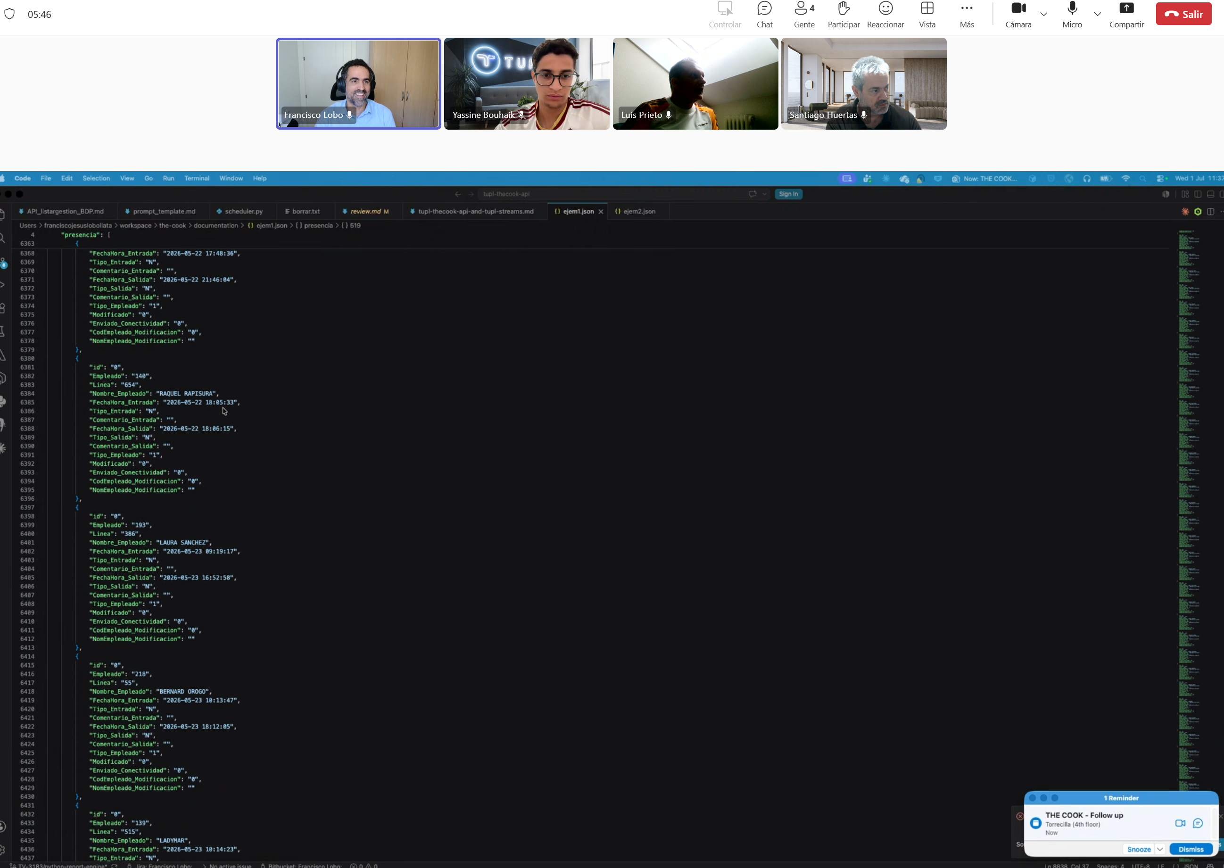
Task: Open the File menu
Action: click(46, 179)
